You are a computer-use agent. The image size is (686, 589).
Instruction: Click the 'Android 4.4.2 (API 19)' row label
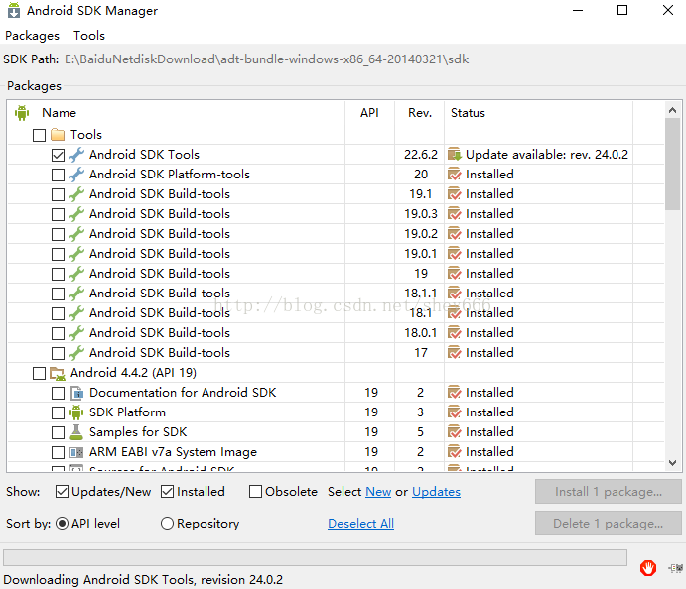133,373
